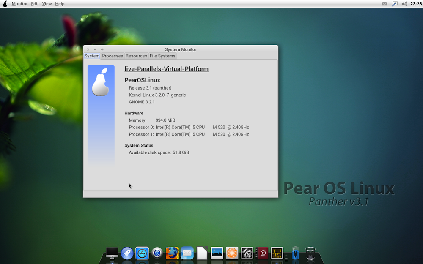This screenshot has width=423, height=264.
Task: Open the File Systems tab
Action: [x=162, y=56]
